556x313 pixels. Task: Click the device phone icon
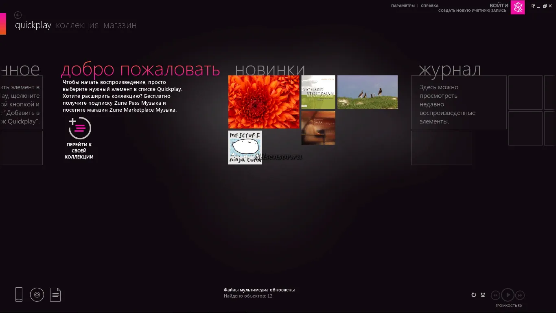19,294
